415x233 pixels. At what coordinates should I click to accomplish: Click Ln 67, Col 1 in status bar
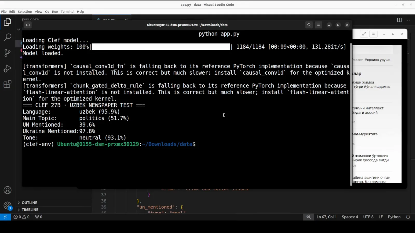(x=327, y=217)
